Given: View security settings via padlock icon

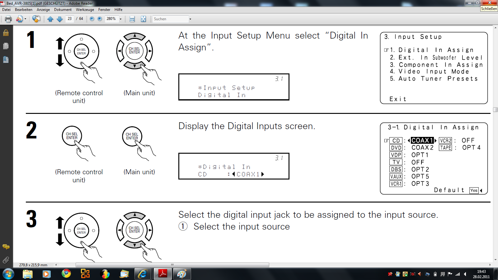Looking at the screenshot, I should click(x=6, y=33).
